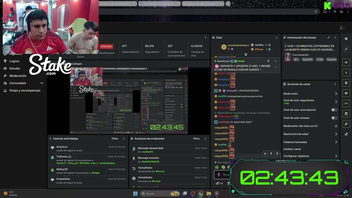Select the chat bubble sidebar icon
This screenshot has height=198, width=352.
tap(346, 93)
